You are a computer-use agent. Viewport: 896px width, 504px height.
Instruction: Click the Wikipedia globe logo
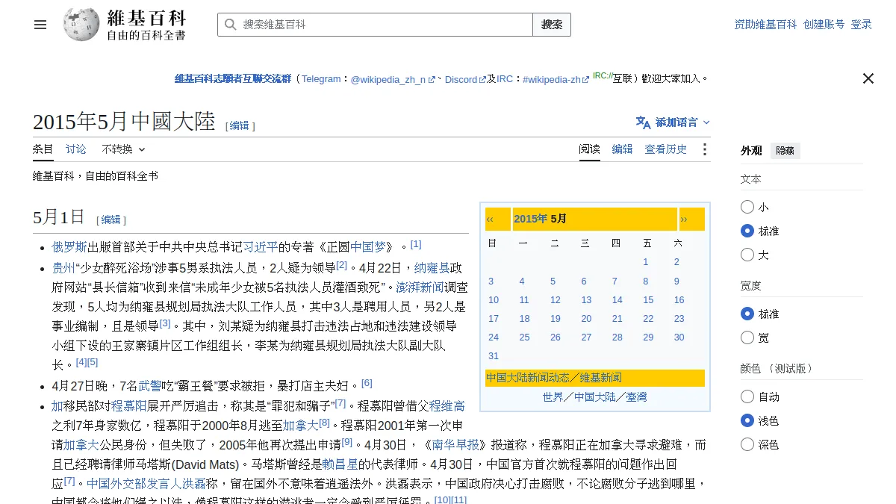click(81, 25)
